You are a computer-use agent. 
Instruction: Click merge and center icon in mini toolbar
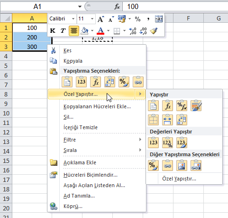pyautogui.click(x=159, y=19)
